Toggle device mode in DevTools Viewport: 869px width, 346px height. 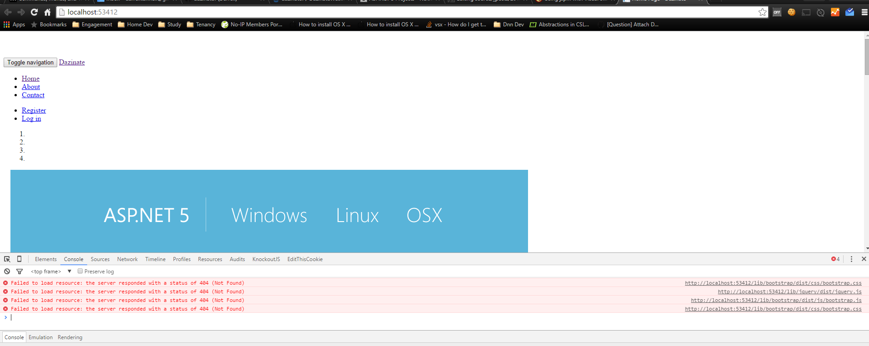coord(19,259)
